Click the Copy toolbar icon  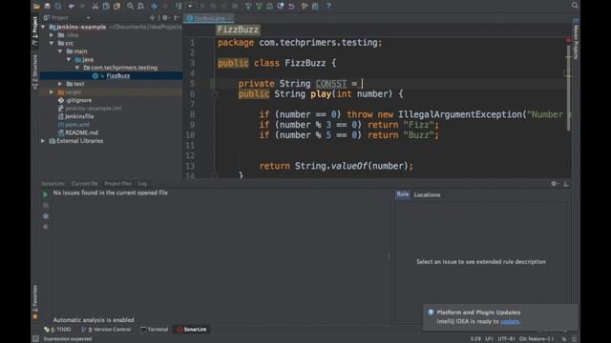pos(106,6)
